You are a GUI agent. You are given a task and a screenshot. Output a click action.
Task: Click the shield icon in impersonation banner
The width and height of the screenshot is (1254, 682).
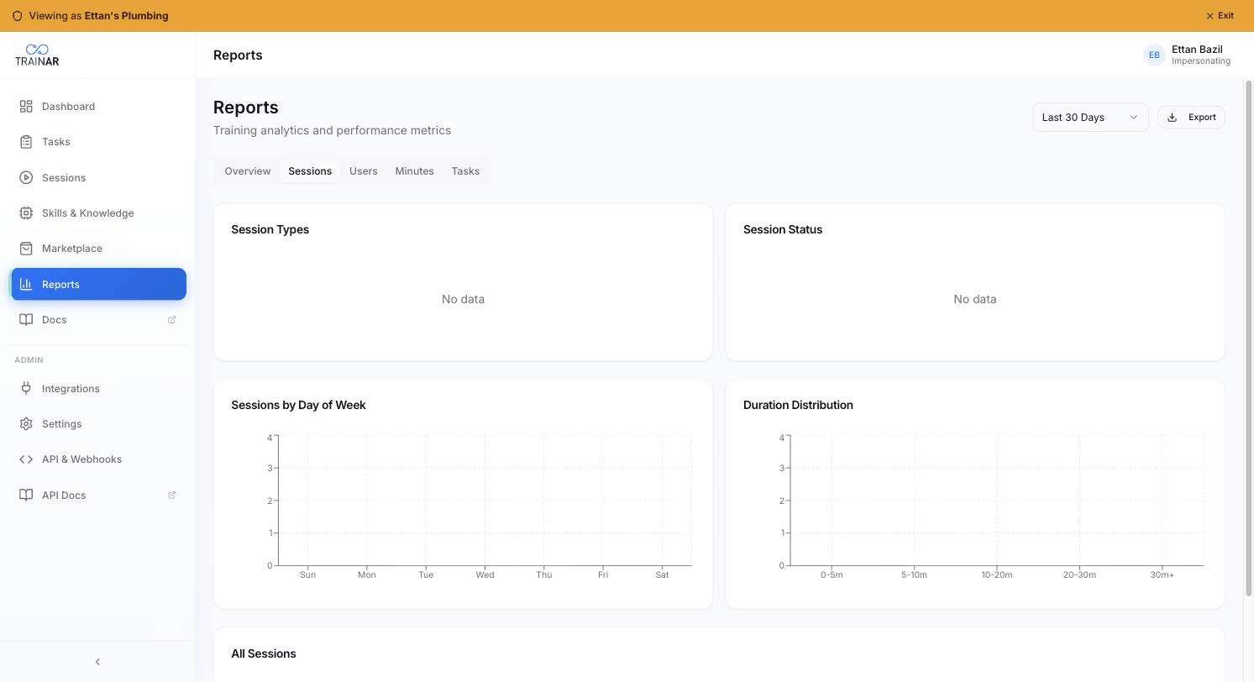pyautogui.click(x=17, y=16)
